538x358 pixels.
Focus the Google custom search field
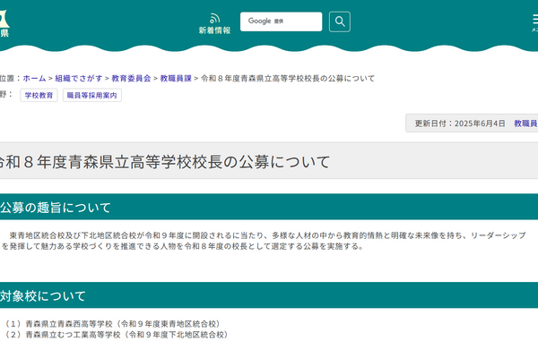[280, 21]
